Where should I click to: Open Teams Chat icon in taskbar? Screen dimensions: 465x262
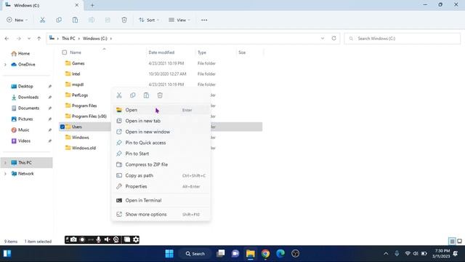(235, 254)
